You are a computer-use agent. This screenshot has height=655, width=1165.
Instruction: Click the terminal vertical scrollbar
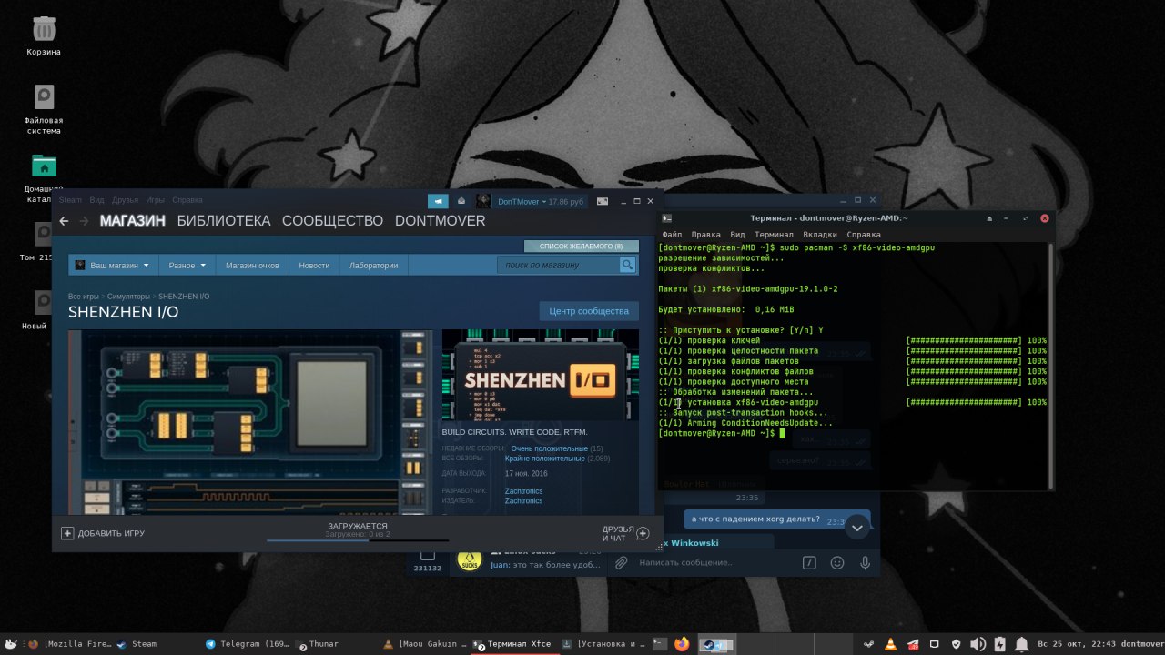point(1051,364)
